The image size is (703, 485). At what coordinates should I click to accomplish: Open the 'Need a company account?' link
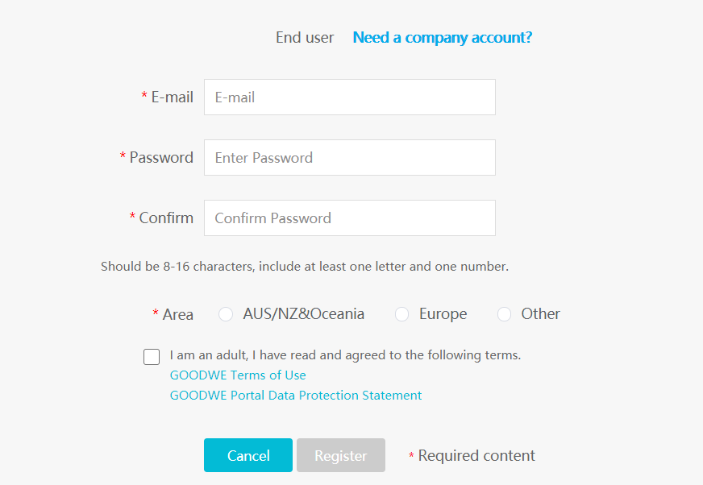coord(442,38)
